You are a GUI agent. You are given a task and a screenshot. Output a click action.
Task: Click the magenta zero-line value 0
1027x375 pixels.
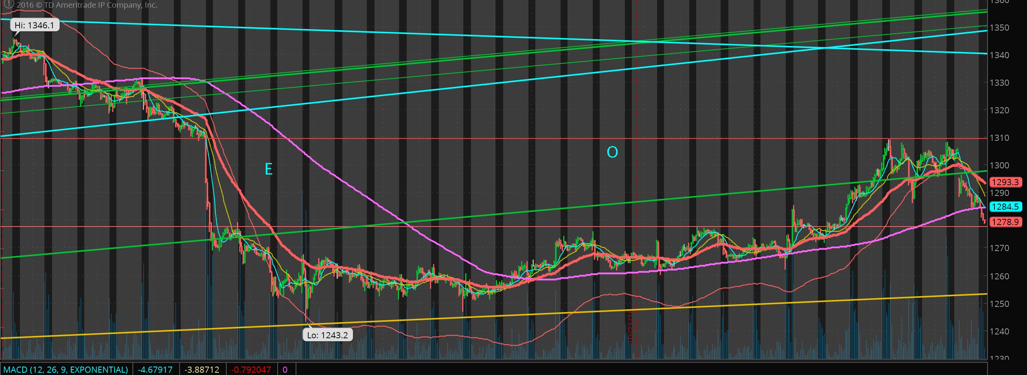[x=285, y=369]
